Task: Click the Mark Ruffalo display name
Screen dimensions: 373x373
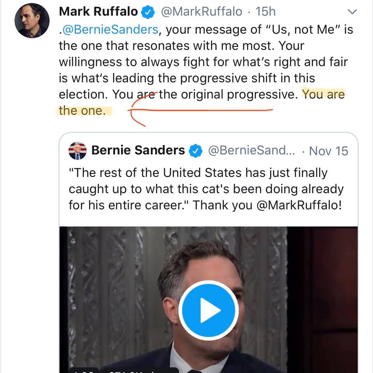Action: (98, 12)
